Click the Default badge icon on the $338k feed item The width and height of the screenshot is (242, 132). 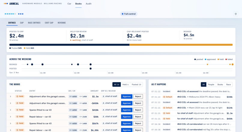[164, 97]
